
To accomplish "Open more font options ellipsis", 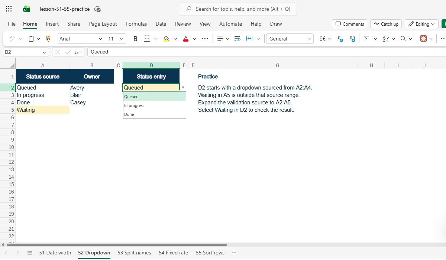I will point(205,39).
